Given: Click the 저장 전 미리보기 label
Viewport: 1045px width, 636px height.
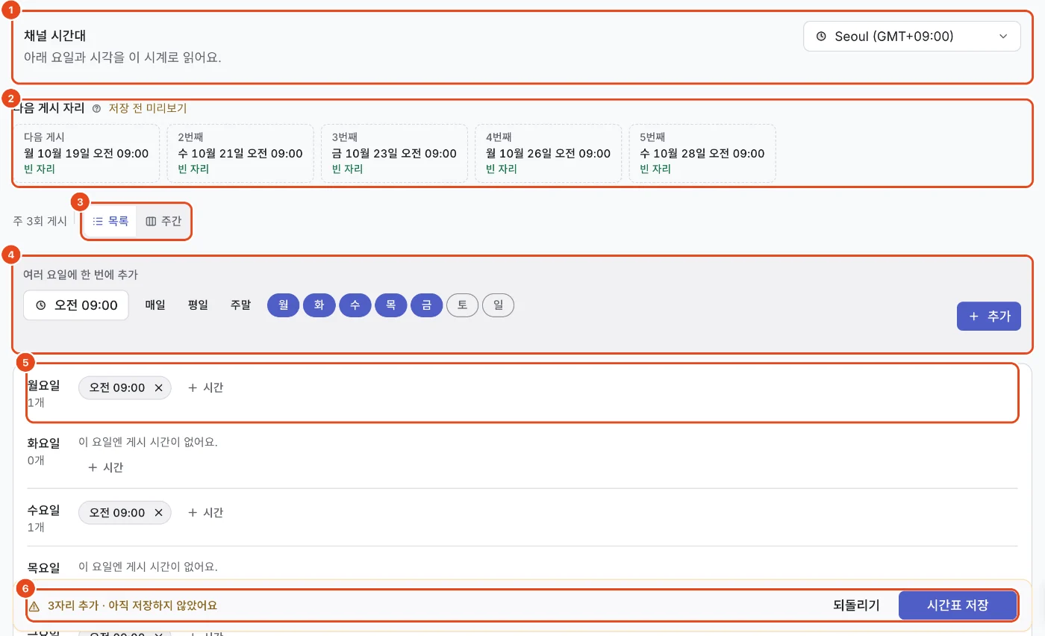Looking at the screenshot, I should pos(148,108).
